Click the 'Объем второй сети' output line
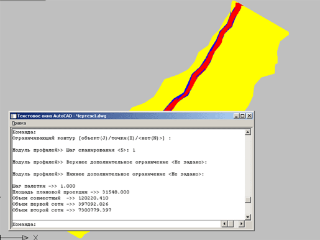This screenshot has width=320, height=240. pyautogui.click(x=62, y=210)
